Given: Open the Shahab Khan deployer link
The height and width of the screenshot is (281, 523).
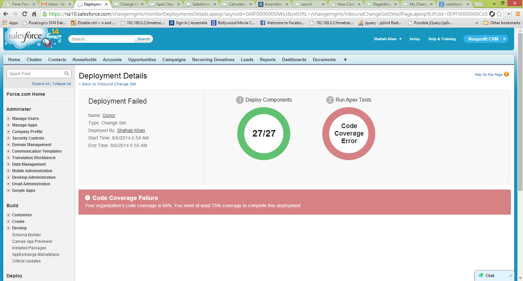Looking at the screenshot, I should coord(131,130).
